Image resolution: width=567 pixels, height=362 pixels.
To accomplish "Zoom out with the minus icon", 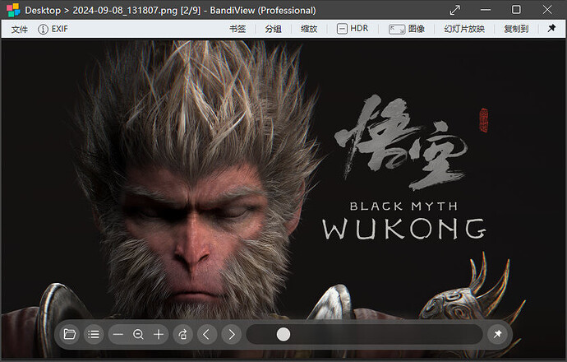I will (x=118, y=334).
